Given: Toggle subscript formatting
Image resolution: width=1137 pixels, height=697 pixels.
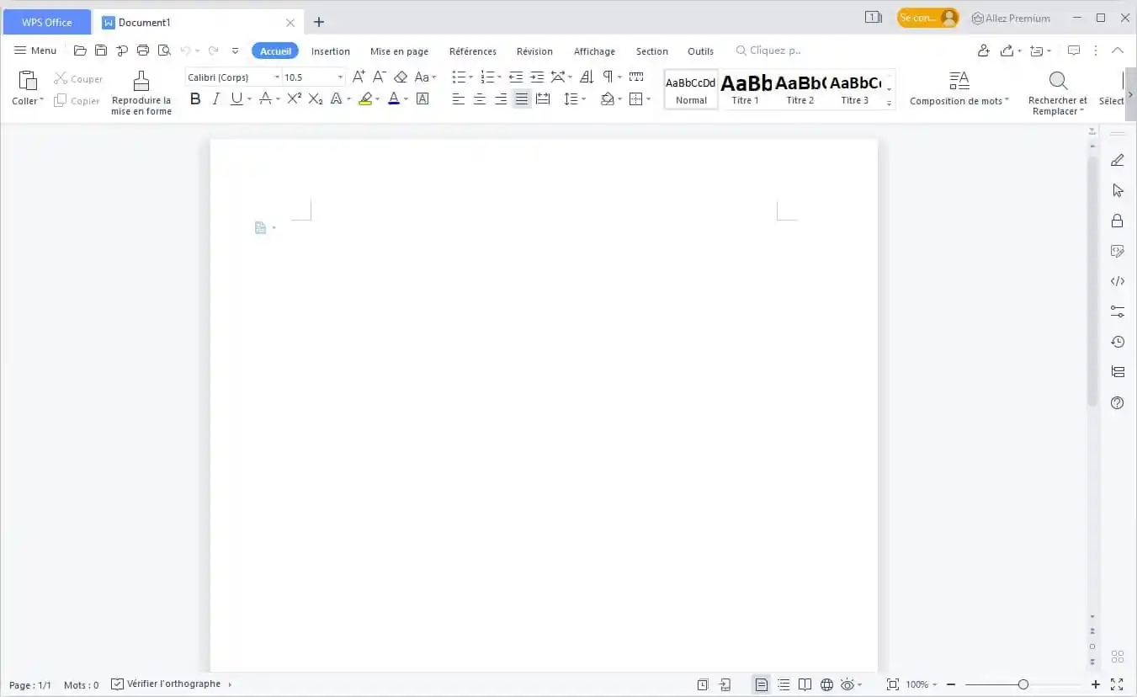Looking at the screenshot, I should click(x=316, y=99).
